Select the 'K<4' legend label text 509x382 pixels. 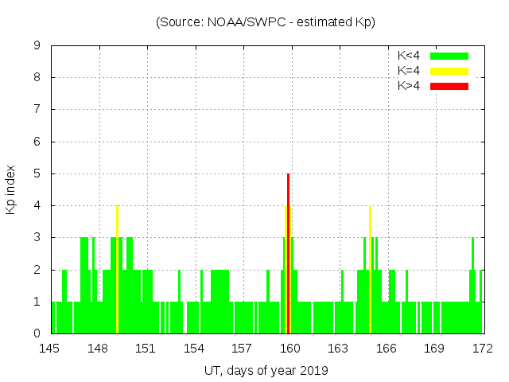(x=409, y=56)
